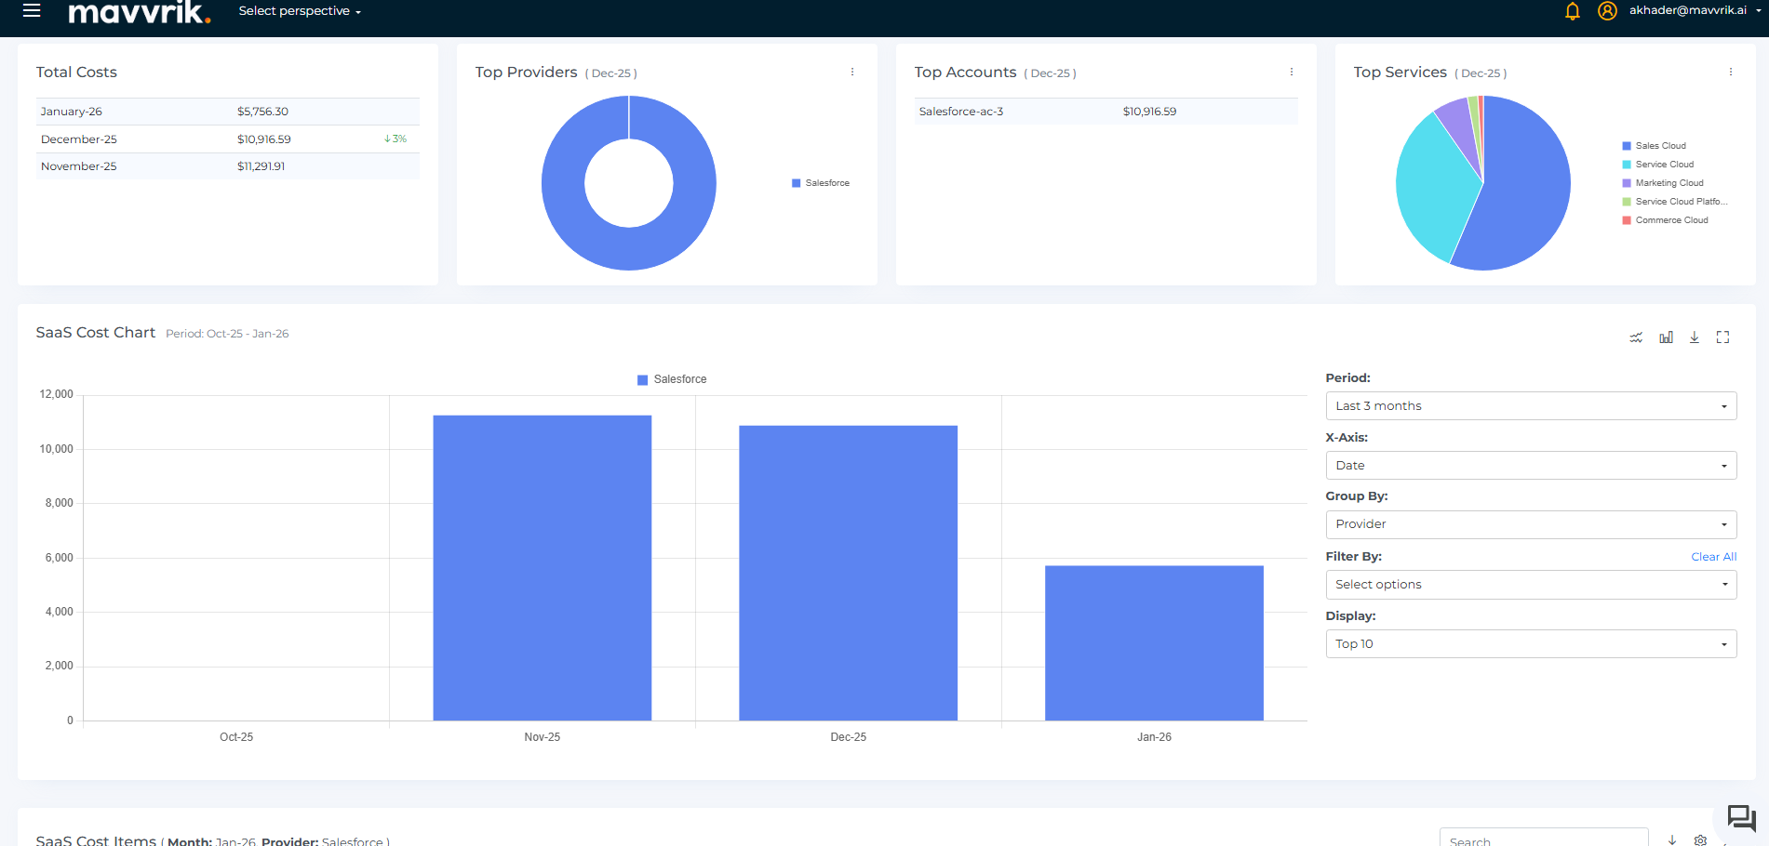
Task: Switch SaaS Cost Chart to line view
Action: [1636, 337]
